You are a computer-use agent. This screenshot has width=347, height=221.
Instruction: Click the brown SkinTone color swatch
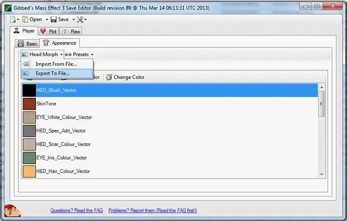(x=29, y=104)
